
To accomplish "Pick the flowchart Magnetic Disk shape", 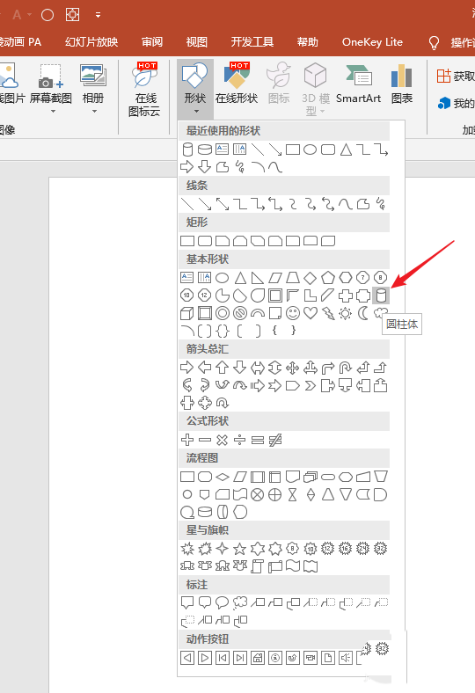I will (205, 512).
